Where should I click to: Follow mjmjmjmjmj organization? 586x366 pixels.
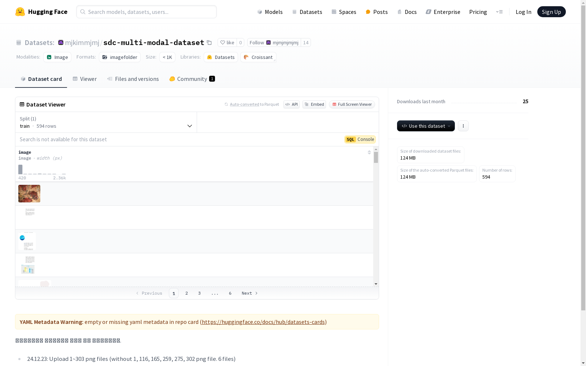tap(274, 42)
